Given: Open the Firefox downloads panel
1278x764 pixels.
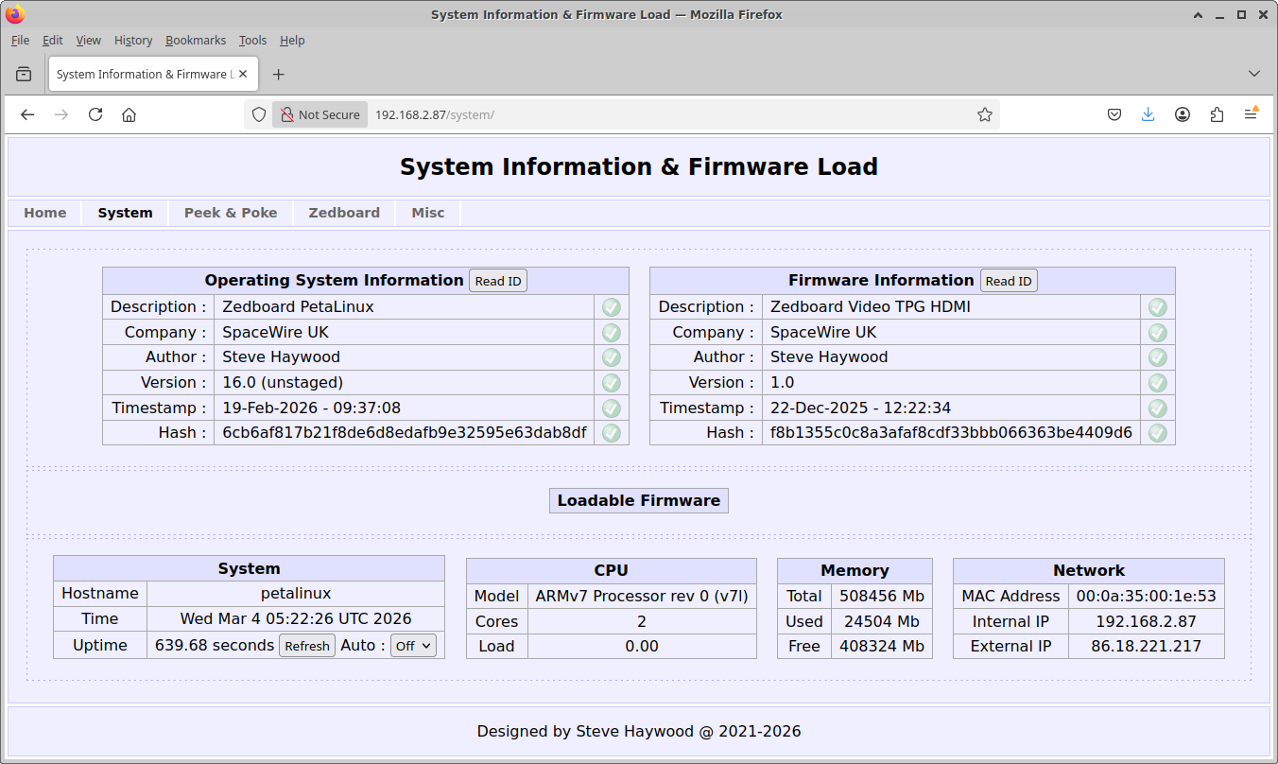Looking at the screenshot, I should (x=1148, y=114).
